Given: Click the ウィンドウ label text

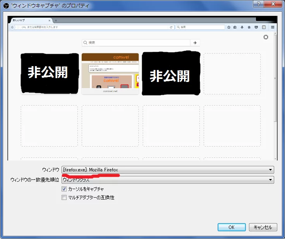Looking at the screenshot, I should tap(51, 170).
